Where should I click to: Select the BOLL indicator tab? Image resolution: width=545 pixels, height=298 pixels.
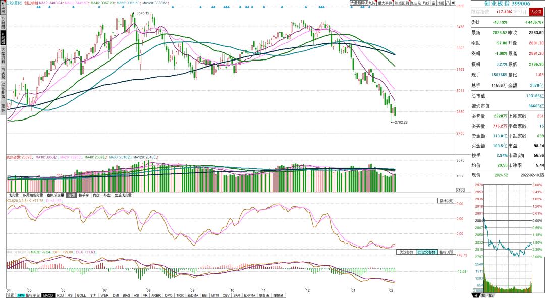[x=81, y=295]
